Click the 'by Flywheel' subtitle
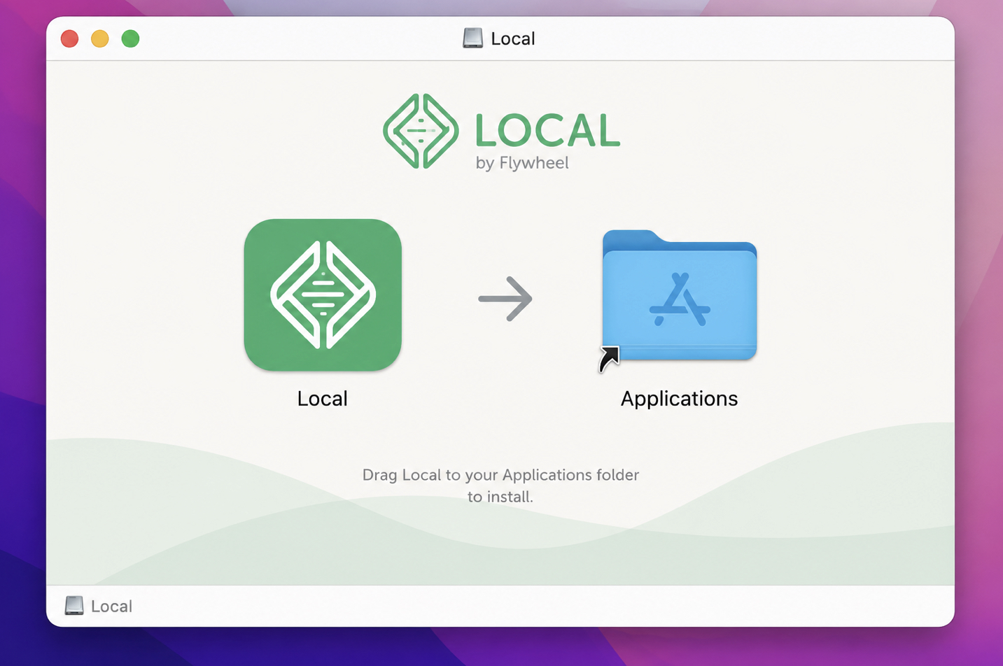This screenshot has height=666, width=1003. (522, 164)
